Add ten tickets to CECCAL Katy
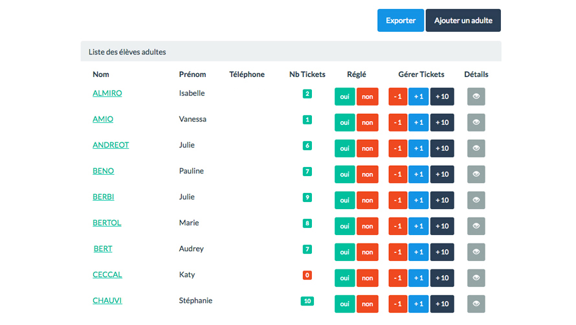Image resolution: width=576 pixels, height=325 pixels. [442, 278]
